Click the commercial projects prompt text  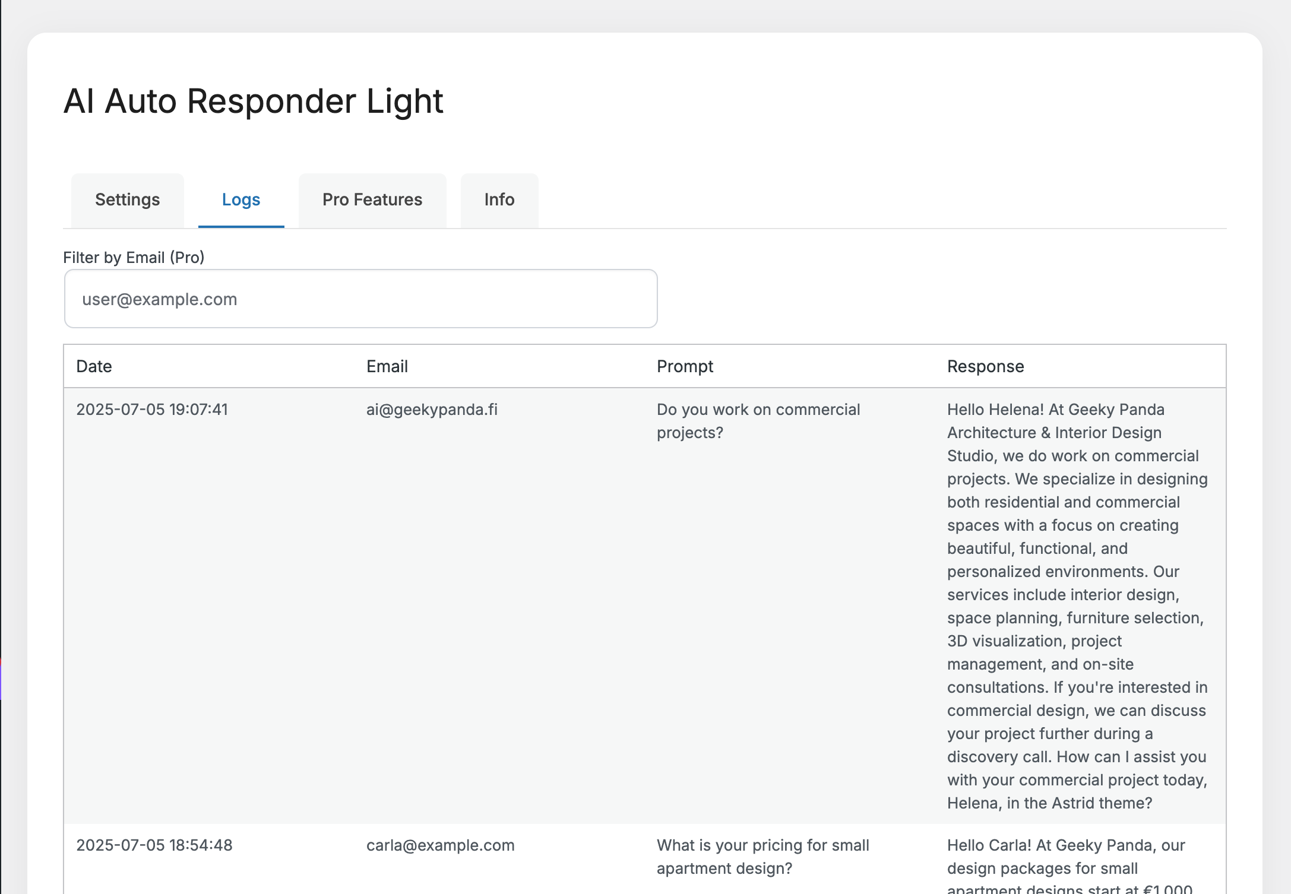point(758,421)
